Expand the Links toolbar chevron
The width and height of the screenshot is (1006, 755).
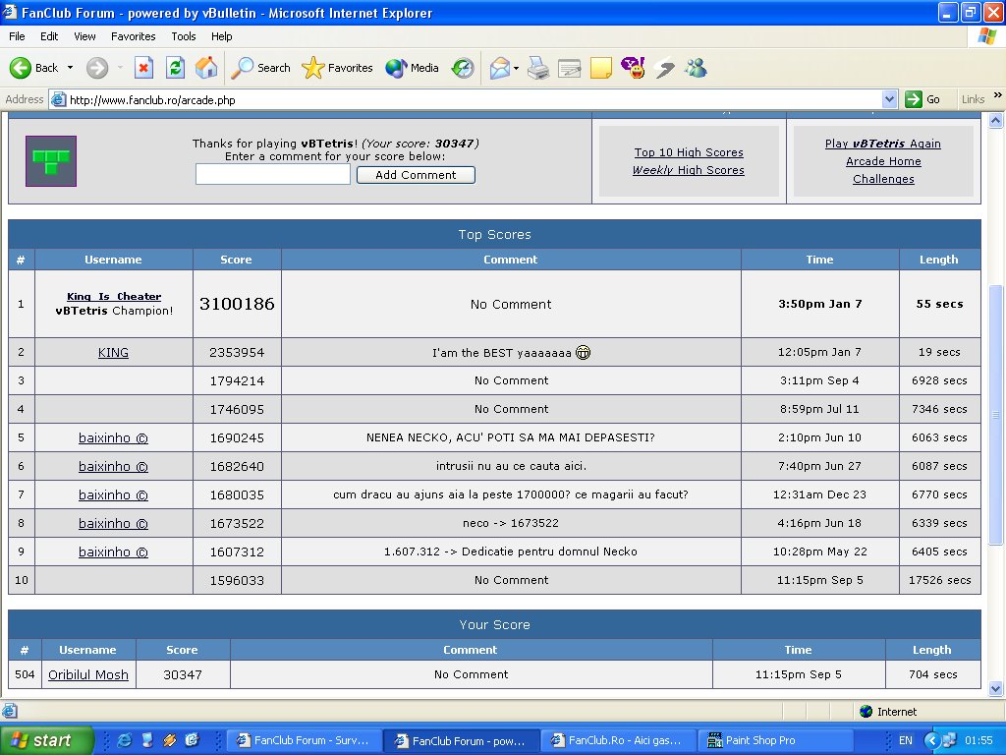pos(998,95)
